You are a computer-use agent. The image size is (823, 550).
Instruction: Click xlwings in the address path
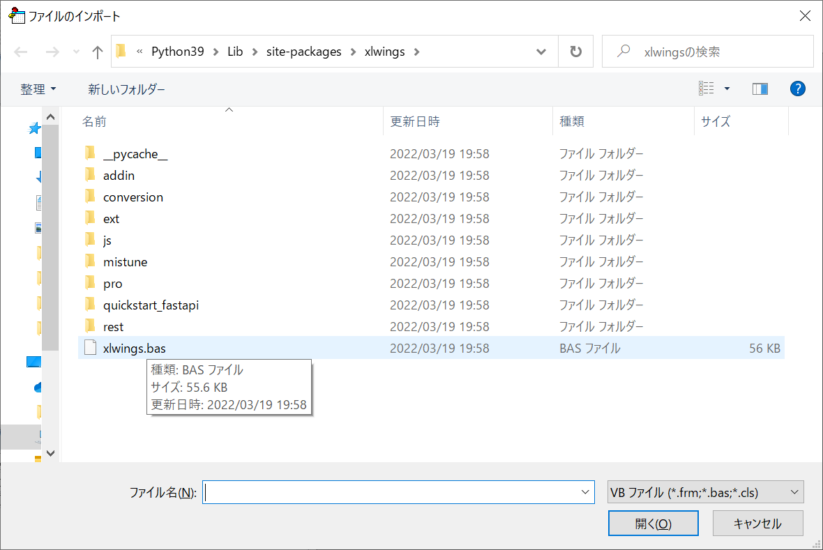click(385, 52)
